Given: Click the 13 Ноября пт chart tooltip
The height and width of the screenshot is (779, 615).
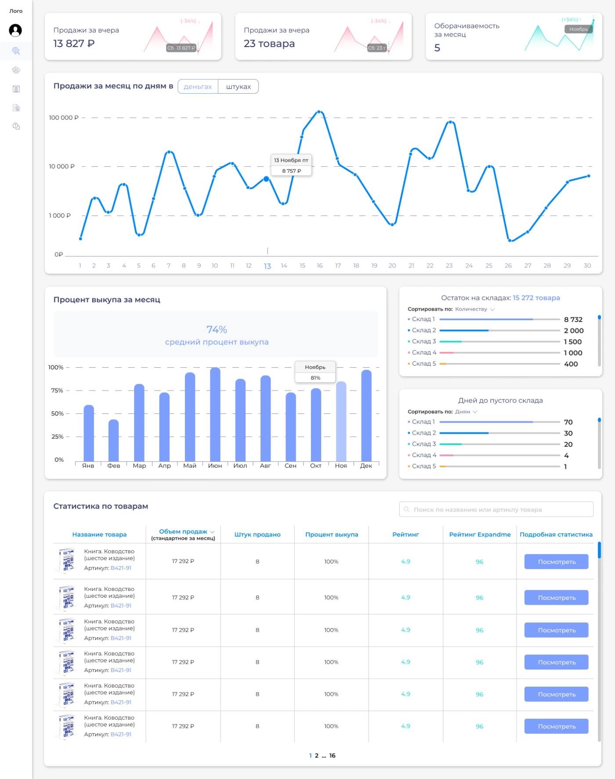Looking at the screenshot, I should [291, 165].
